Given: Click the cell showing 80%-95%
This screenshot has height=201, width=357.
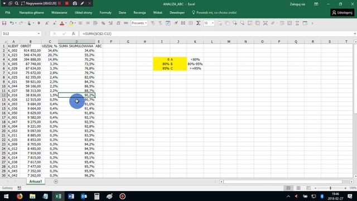Looking at the screenshot, I should click(x=195, y=64).
